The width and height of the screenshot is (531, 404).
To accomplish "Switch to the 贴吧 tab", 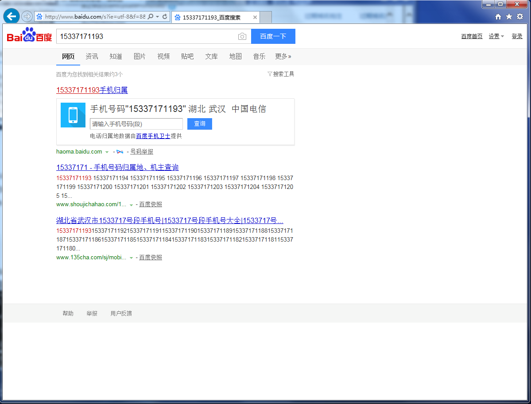I will click(x=187, y=57).
